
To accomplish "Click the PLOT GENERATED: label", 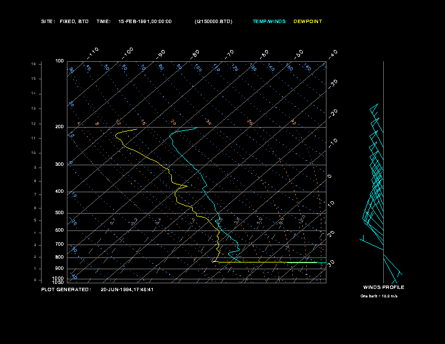I will click(66, 289).
